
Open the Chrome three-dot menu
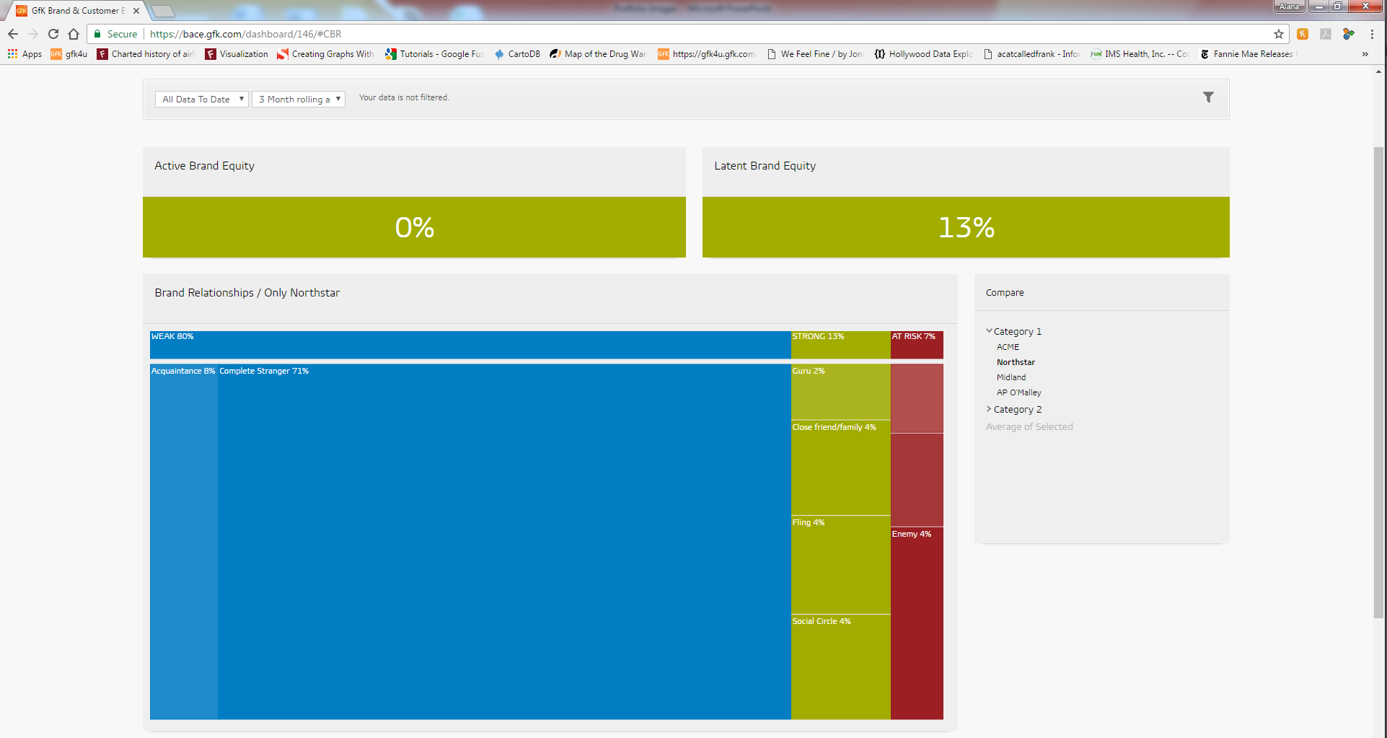click(x=1372, y=34)
